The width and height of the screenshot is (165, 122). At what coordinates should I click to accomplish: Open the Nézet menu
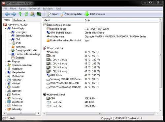click(x=13, y=9)
